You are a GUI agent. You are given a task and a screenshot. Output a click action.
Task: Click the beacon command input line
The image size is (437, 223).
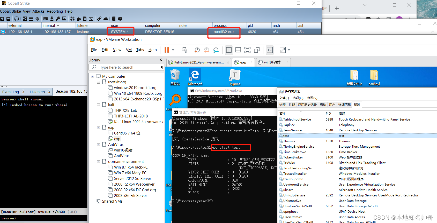(44, 218)
